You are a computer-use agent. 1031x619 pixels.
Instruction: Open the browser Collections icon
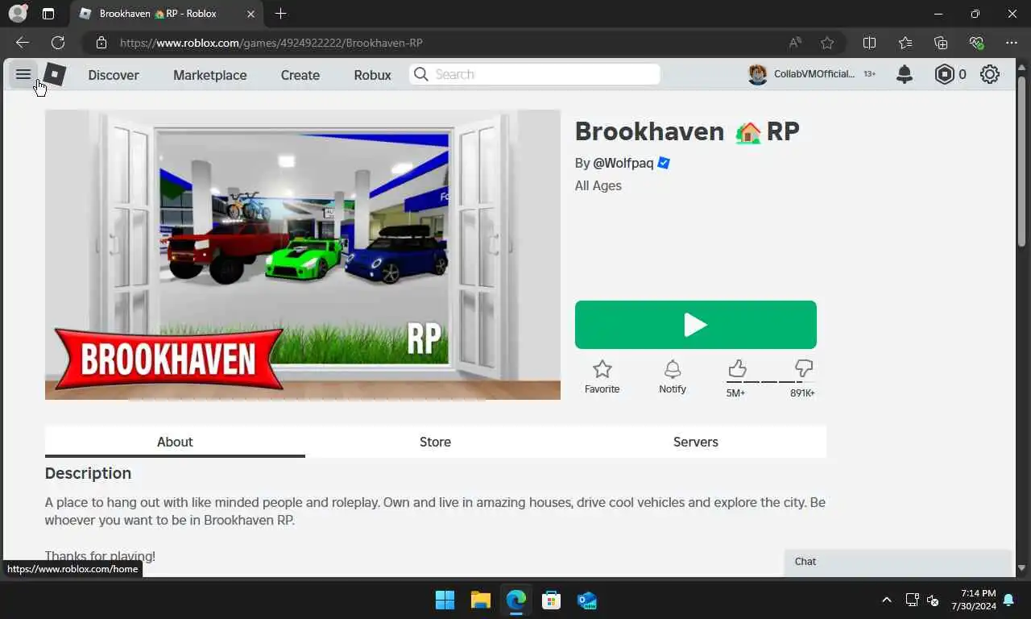point(941,43)
